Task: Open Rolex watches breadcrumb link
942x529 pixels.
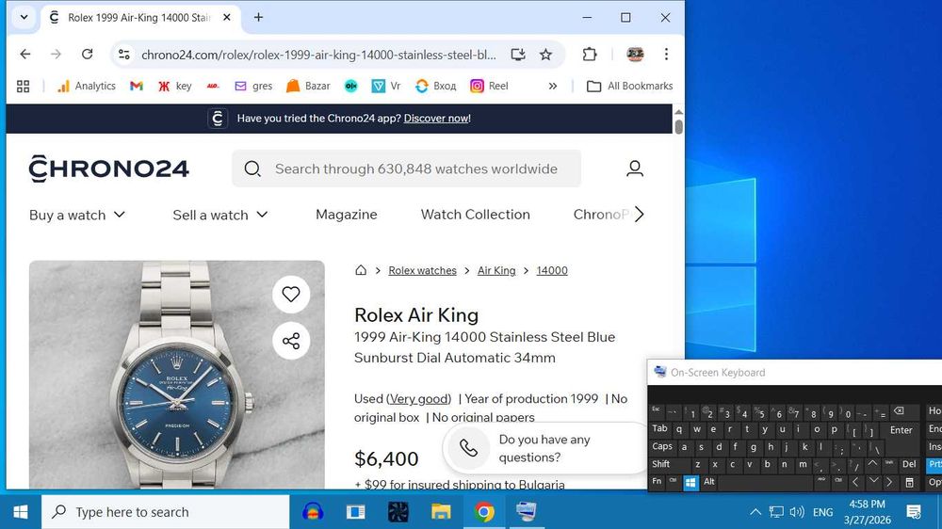Action: coord(422,271)
